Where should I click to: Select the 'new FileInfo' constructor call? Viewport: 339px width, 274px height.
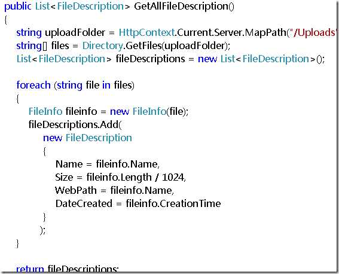138,111
